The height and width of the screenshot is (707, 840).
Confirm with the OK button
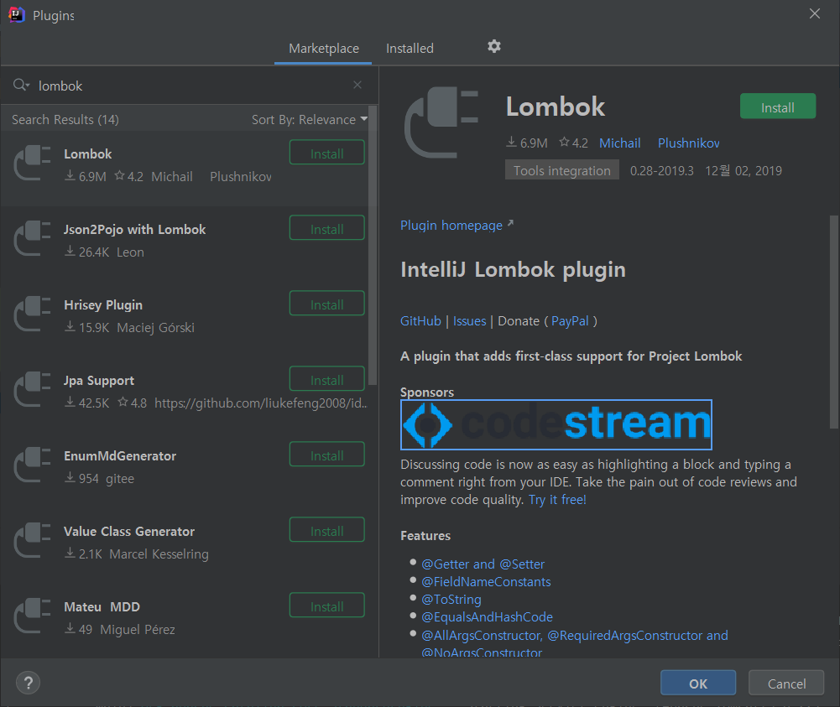(x=697, y=683)
